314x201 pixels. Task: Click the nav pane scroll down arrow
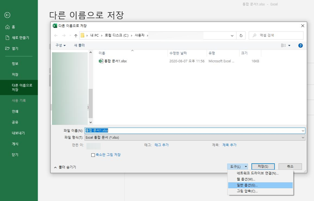click(91, 122)
